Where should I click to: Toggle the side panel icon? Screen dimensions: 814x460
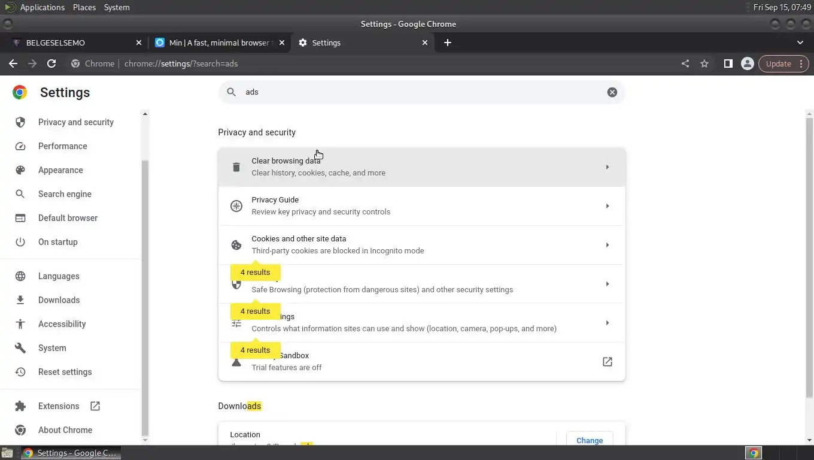728,63
